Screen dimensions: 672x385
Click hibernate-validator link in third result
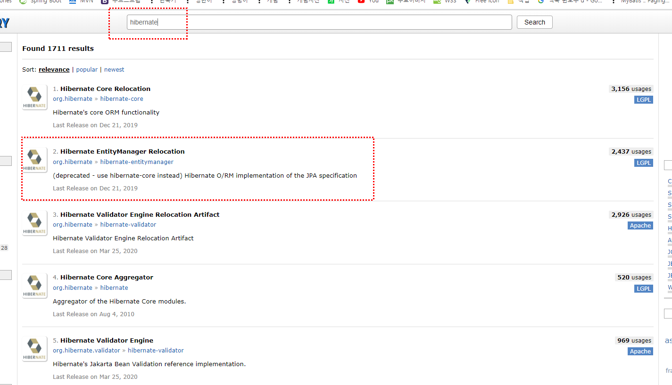128,225
